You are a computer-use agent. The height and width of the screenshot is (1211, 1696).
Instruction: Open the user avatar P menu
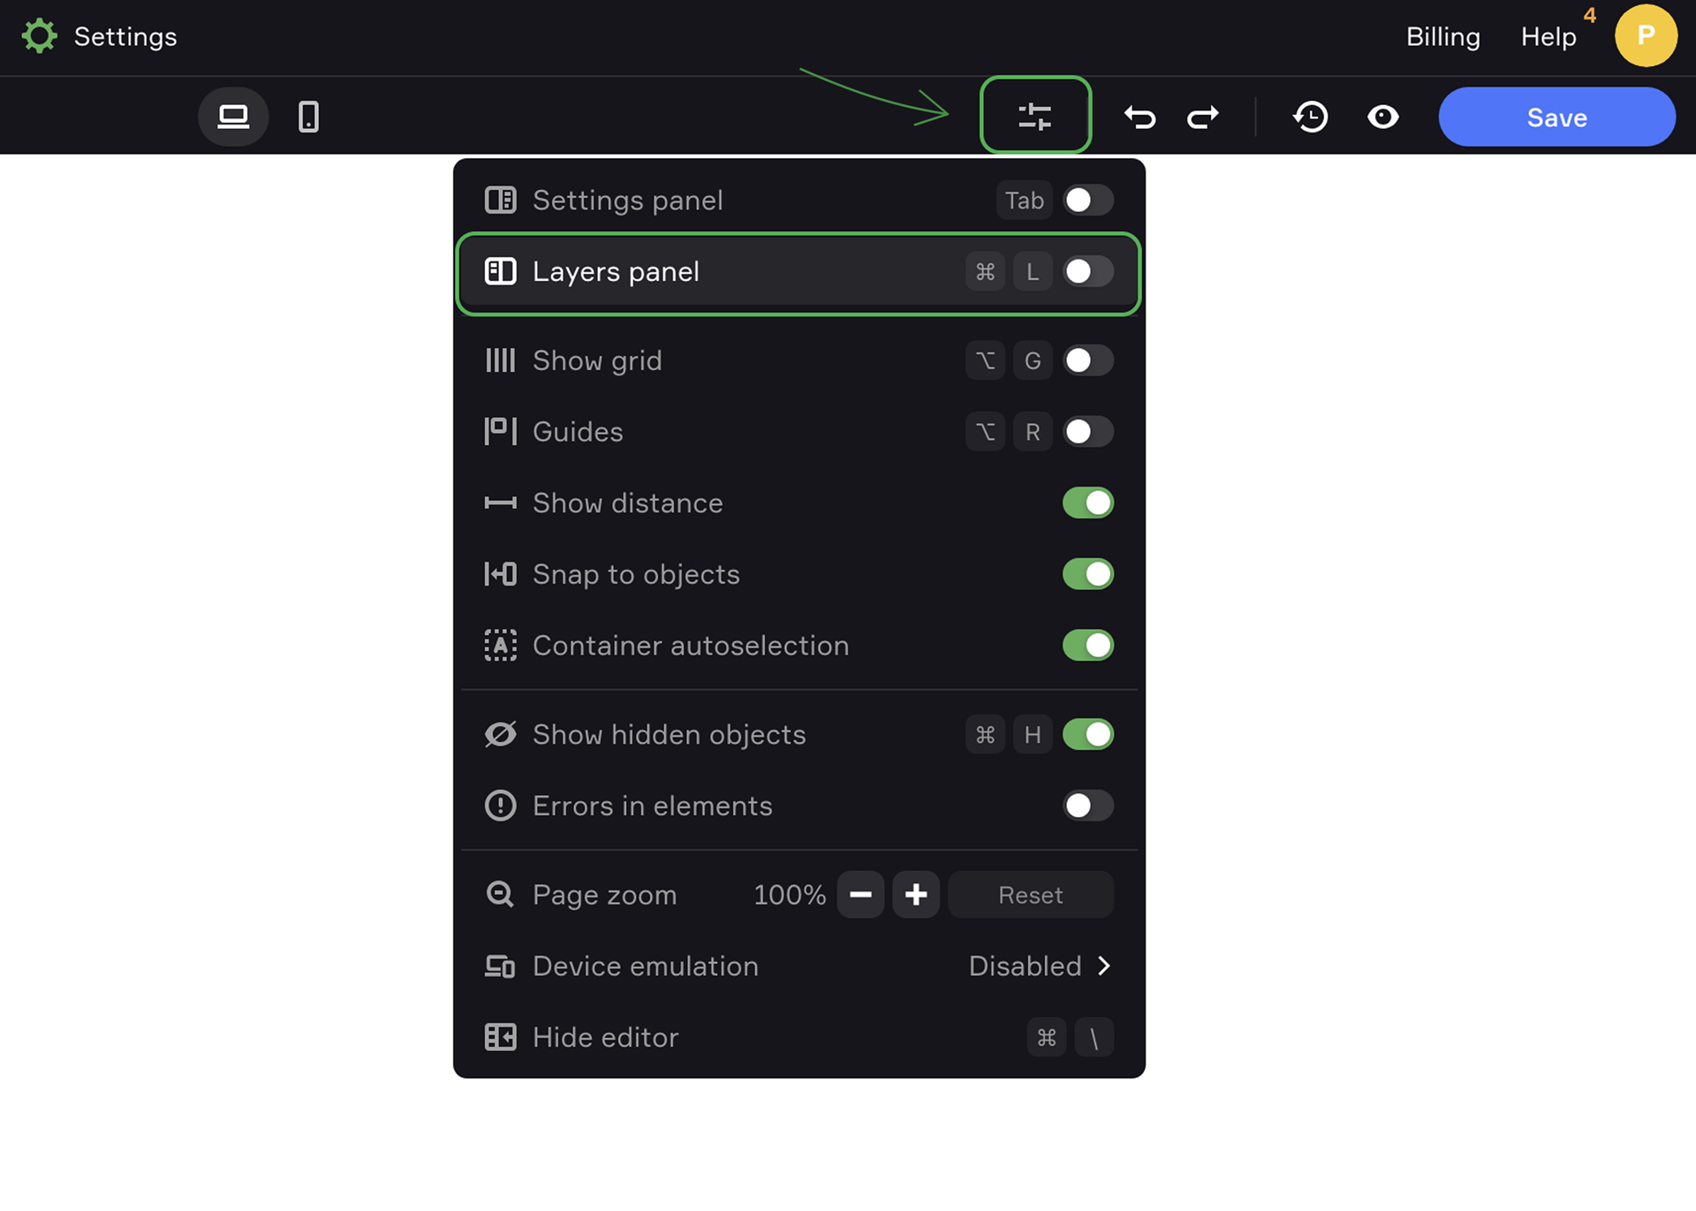[x=1645, y=36]
